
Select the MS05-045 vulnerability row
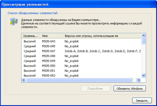81,46
